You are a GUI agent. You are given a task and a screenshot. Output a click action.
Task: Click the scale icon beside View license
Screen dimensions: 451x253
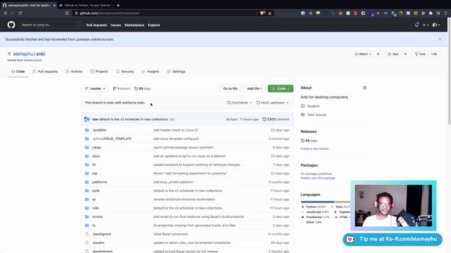pyautogui.click(x=302, y=115)
